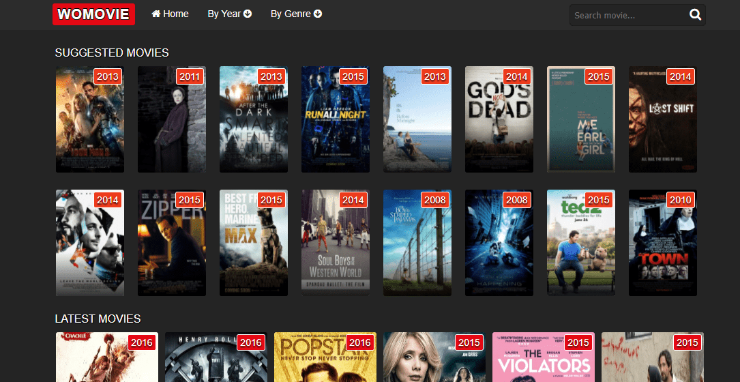The width and height of the screenshot is (740, 382).
Task: Click the SUGGESTED MOVIES heading
Action: click(x=112, y=53)
